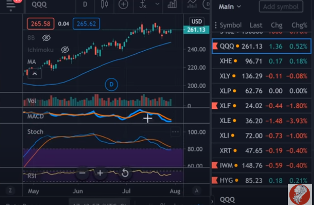Open the candlestick chart style selector
The width and height of the screenshot is (314, 205).
[x=104, y=4]
